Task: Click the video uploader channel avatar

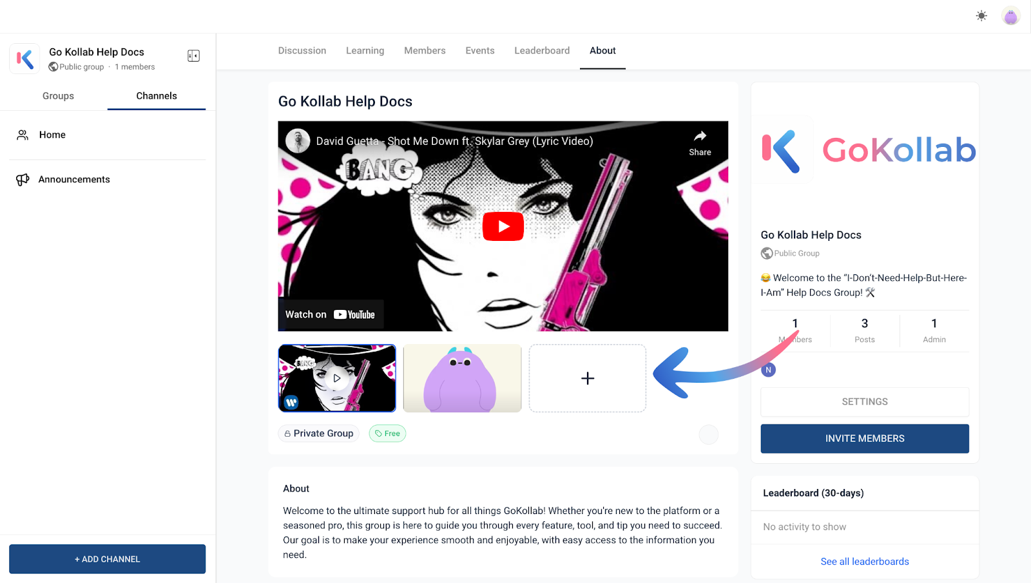Action: pos(298,141)
